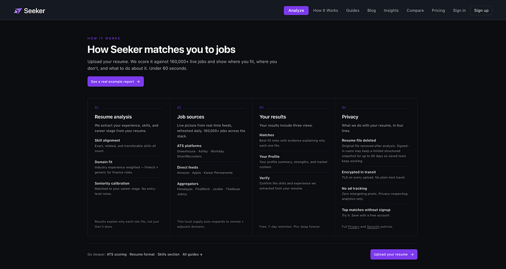Click the Resume file deleted item
506x269 pixels.
coord(359,140)
